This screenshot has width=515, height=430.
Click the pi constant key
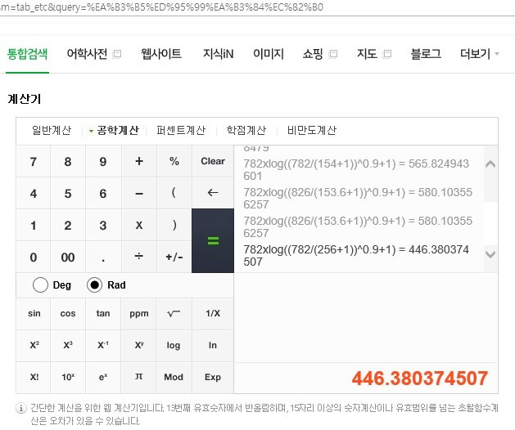pyautogui.click(x=138, y=377)
